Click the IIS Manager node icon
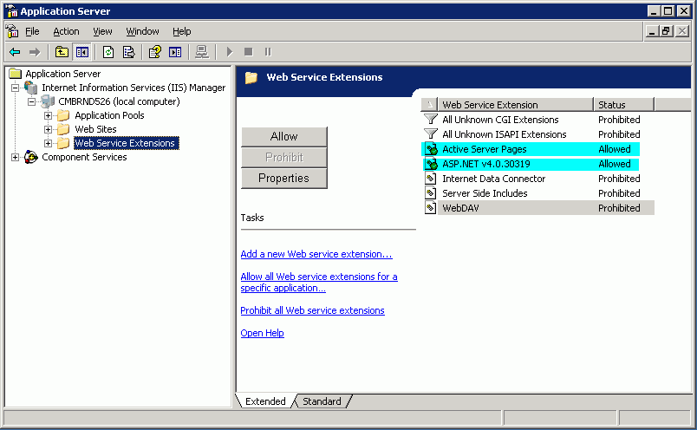The width and height of the screenshot is (697, 430). [31, 88]
